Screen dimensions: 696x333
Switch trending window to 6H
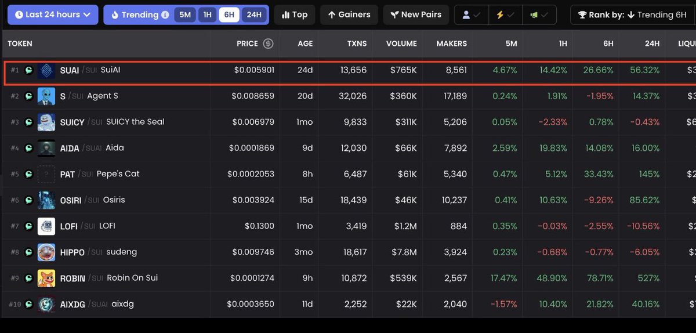click(x=229, y=15)
